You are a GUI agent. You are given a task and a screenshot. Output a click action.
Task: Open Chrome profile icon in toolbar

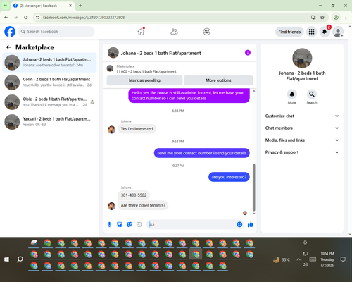tap(336, 18)
